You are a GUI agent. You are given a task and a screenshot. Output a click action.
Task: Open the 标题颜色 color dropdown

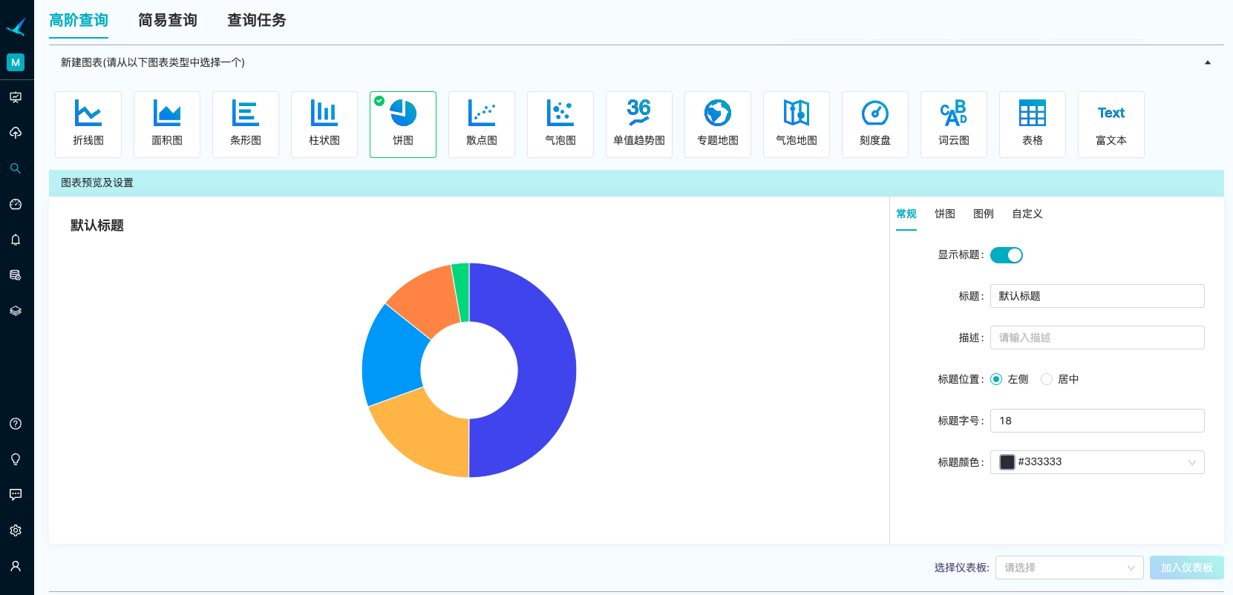point(1097,462)
